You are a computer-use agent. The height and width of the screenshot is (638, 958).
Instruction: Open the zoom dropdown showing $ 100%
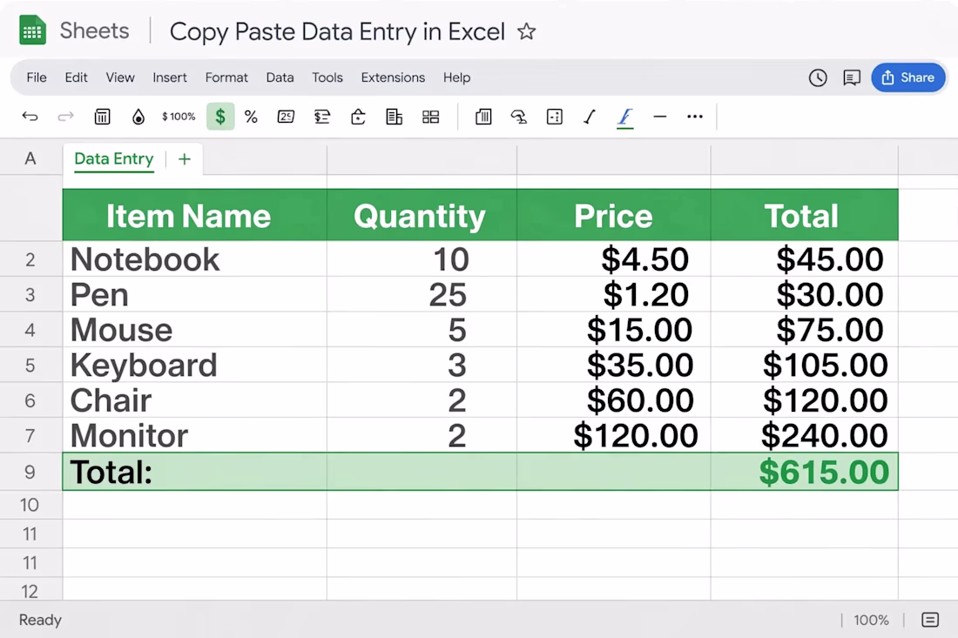(179, 116)
